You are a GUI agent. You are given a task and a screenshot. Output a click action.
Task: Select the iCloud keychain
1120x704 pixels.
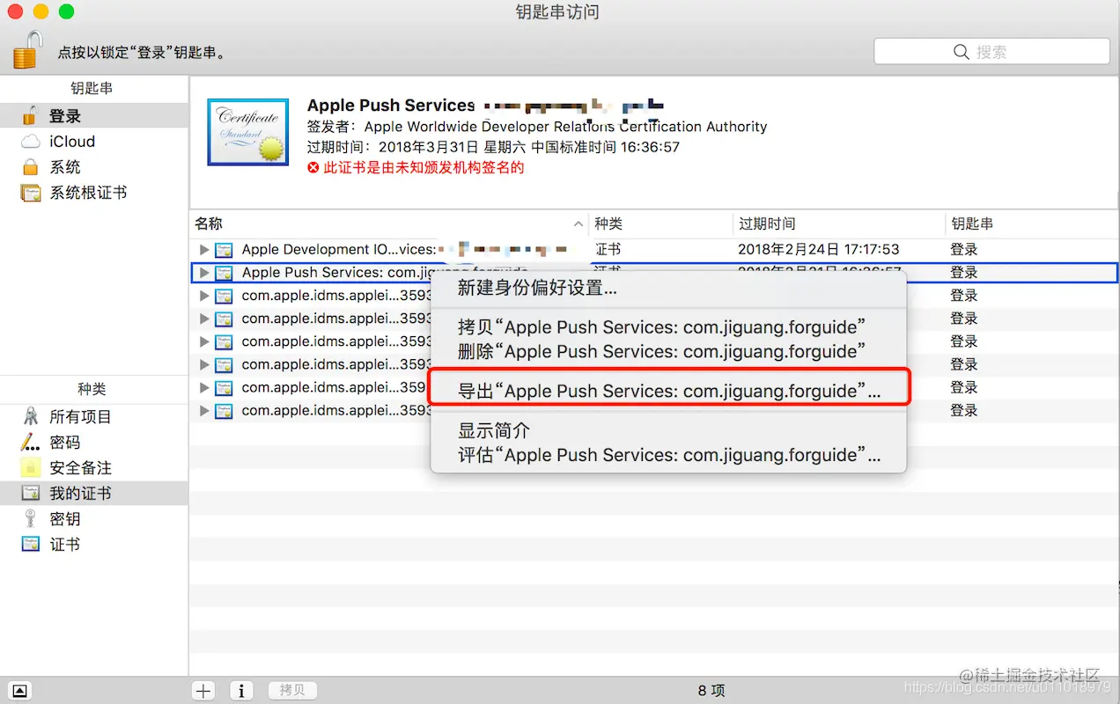click(x=94, y=141)
